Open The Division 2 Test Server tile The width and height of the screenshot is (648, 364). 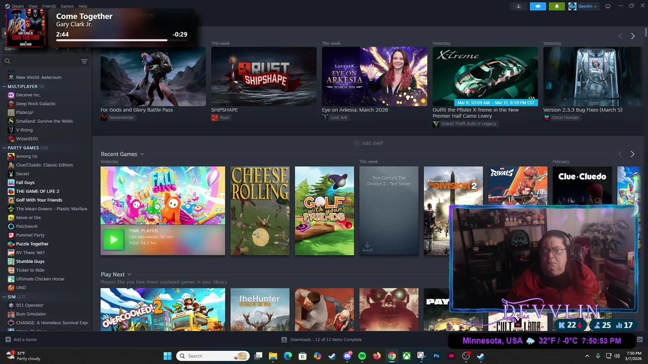389,211
